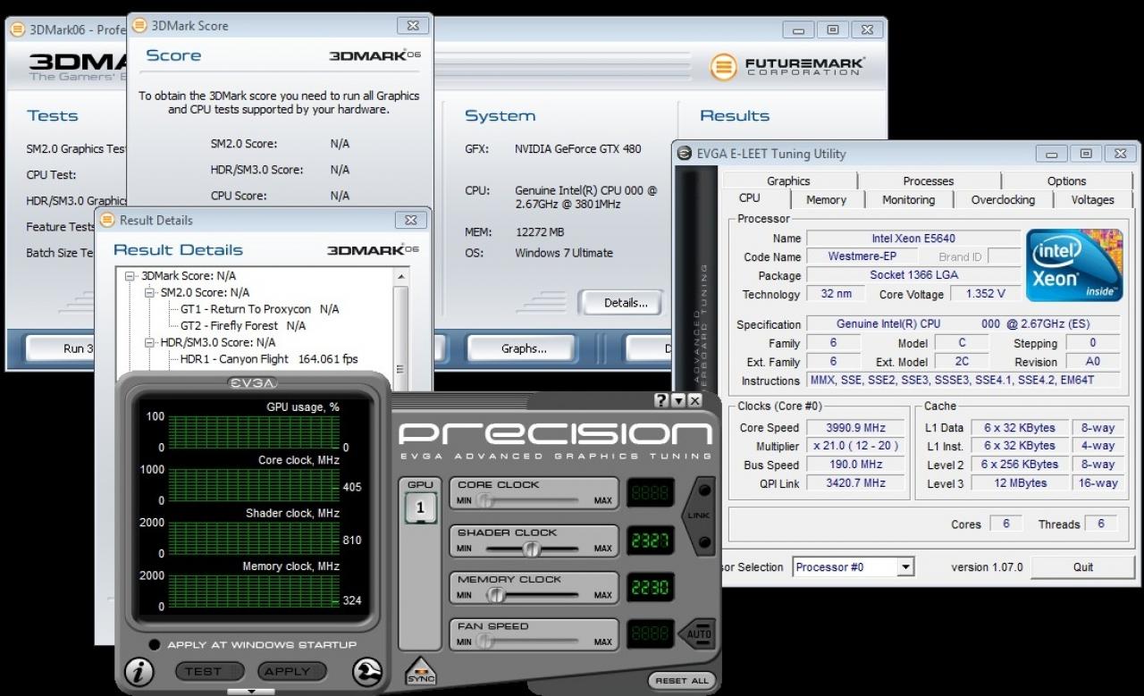Click the Memory Clock value display 2230
Screen dimensions: 1144x696
tap(650, 587)
